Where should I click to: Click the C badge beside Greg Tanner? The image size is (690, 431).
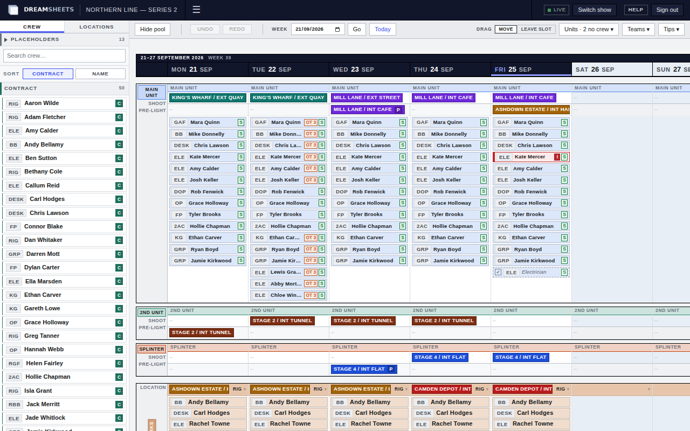coord(119,336)
